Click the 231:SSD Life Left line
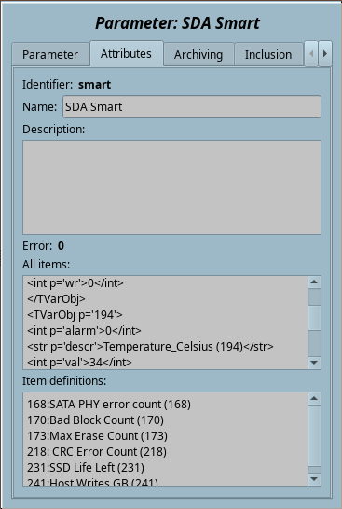 pyautogui.click(x=86, y=468)
